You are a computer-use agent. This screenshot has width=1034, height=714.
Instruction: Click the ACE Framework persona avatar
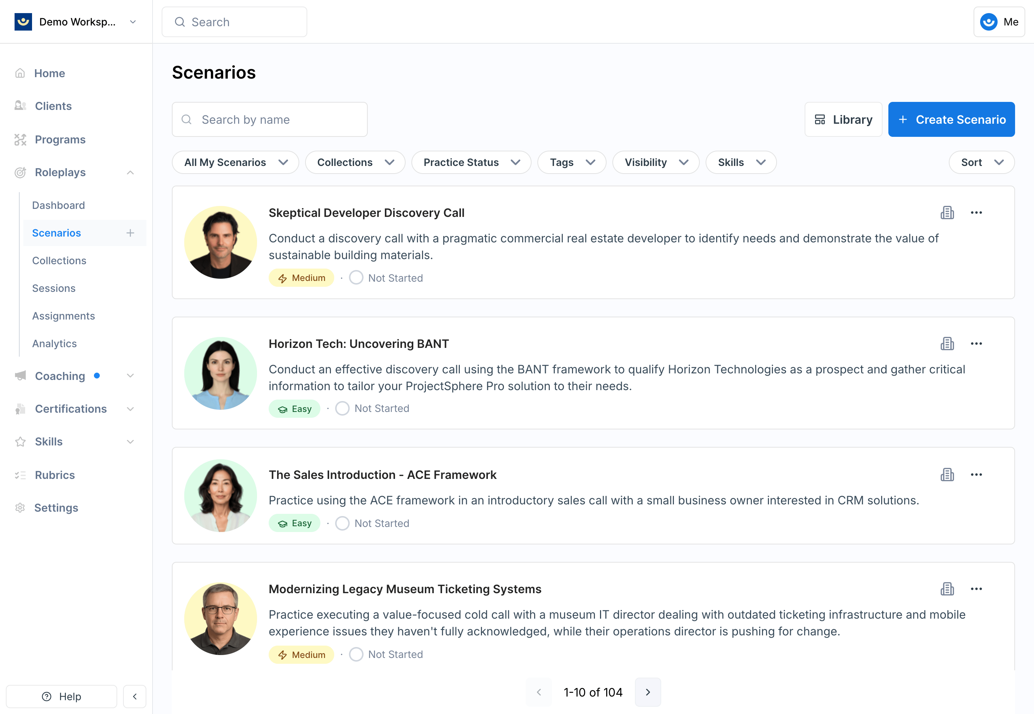point(221,496)
